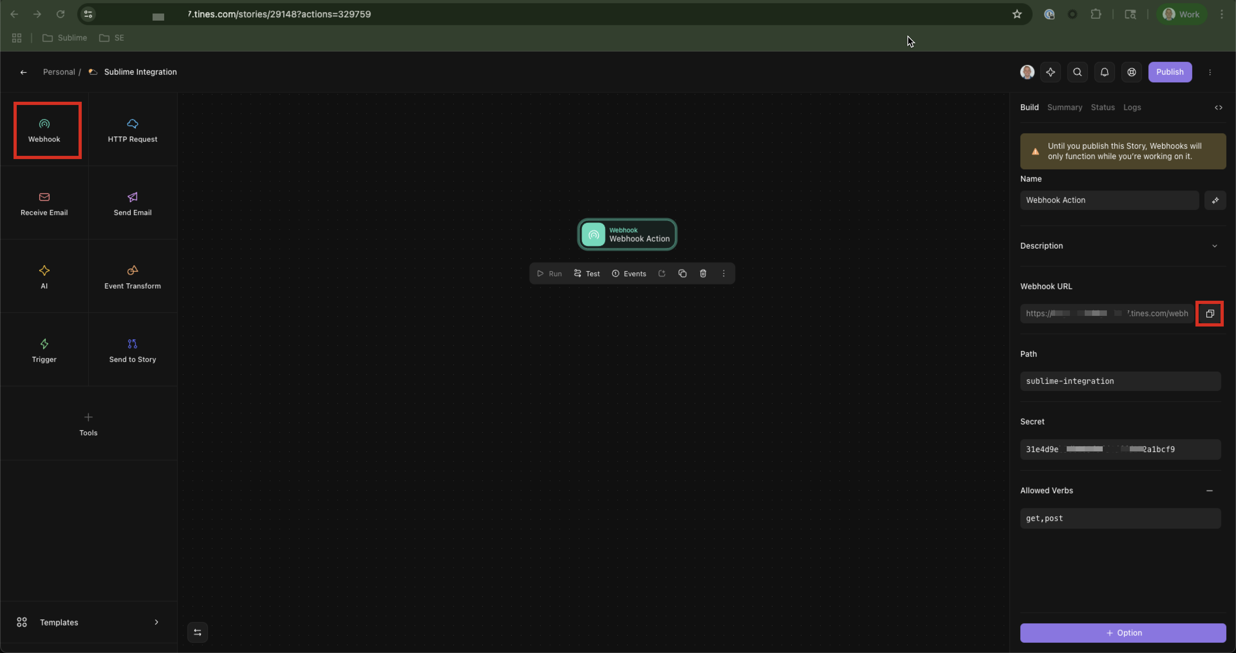Open the action's more options menu
The height and width of the screenshot is (653, 1236).
pos(724,274)
